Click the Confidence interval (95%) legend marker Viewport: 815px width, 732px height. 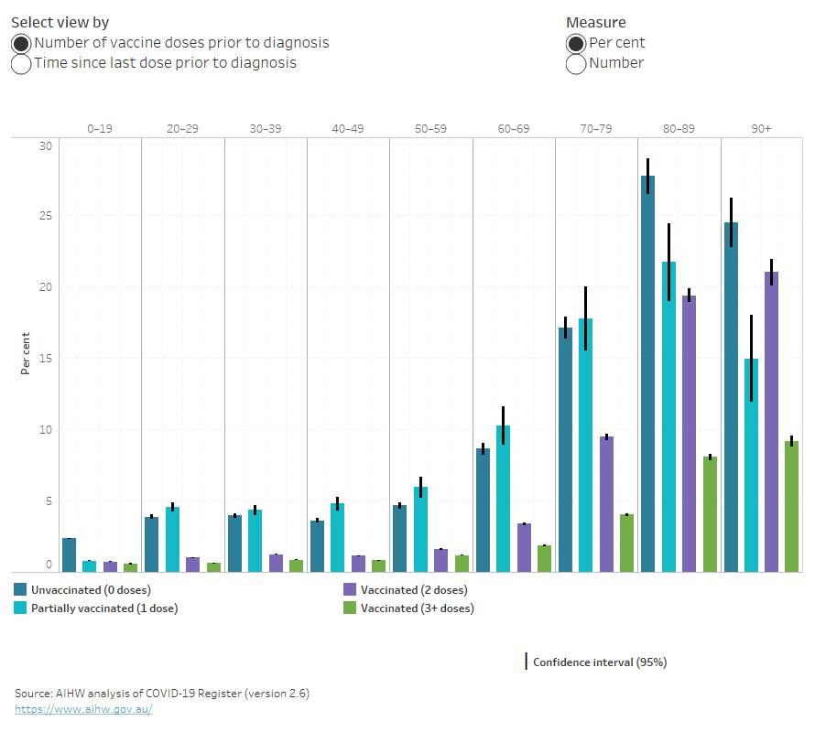click(x=528, y=662)
